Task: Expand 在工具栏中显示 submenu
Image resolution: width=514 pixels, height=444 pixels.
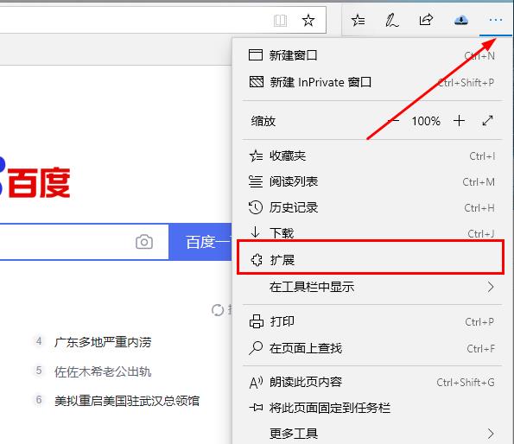Action: point(372,287)
